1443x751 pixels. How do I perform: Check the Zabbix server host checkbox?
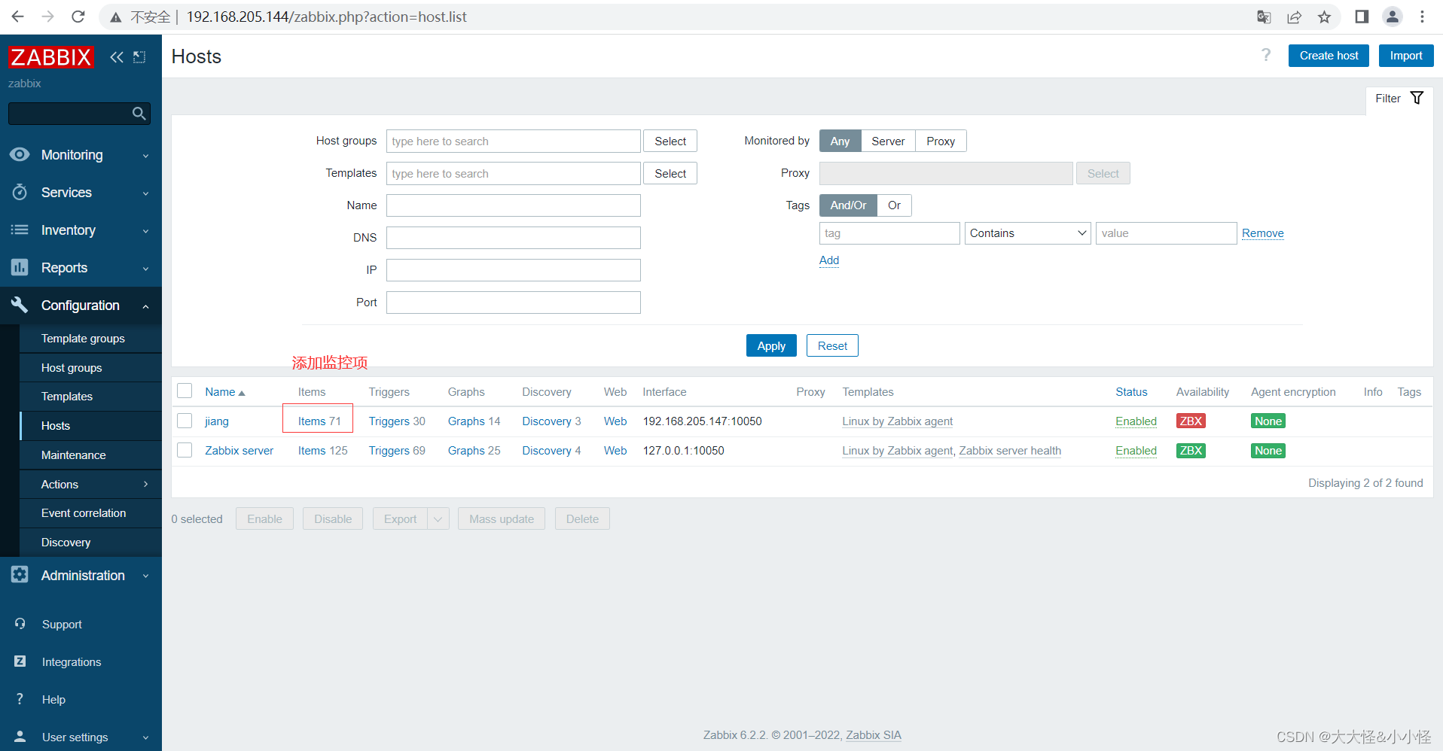click(185, 450)
